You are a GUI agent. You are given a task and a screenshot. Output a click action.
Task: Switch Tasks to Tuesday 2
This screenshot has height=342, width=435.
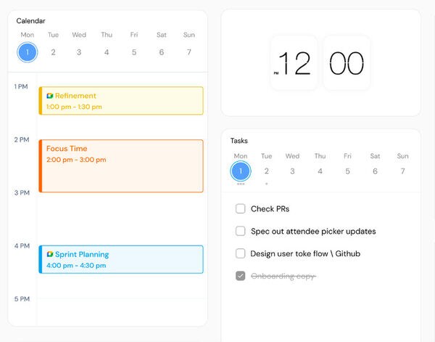(x=266, y=171)
